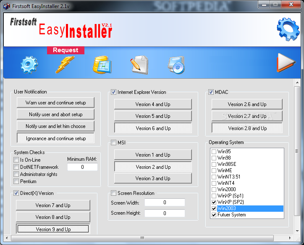Choose MSI Vesrion 2 and Up

pyautogui.click(x=153, y=167)
